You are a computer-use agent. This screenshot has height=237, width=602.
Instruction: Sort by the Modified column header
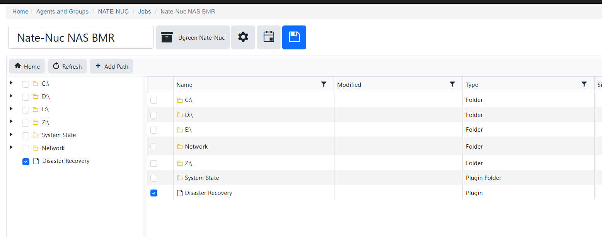(349, 85)
